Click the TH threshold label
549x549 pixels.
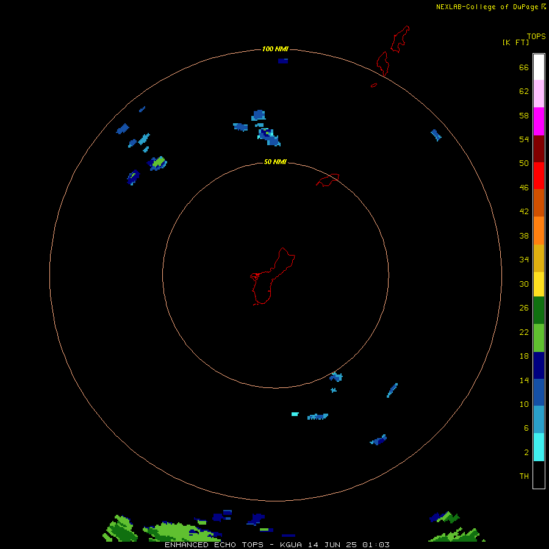[524, 476]
